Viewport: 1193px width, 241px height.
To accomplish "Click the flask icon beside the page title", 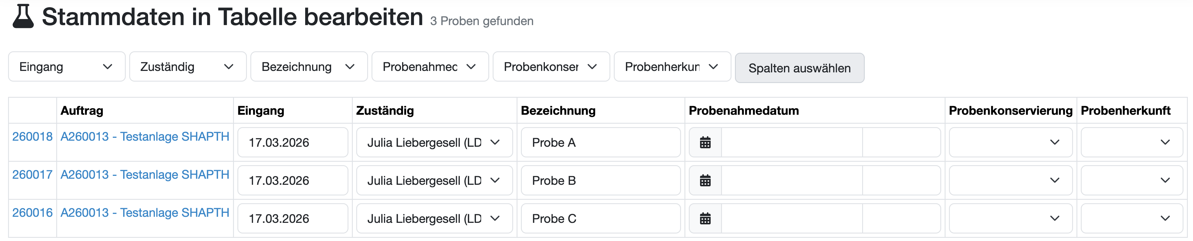I will 23,17.
